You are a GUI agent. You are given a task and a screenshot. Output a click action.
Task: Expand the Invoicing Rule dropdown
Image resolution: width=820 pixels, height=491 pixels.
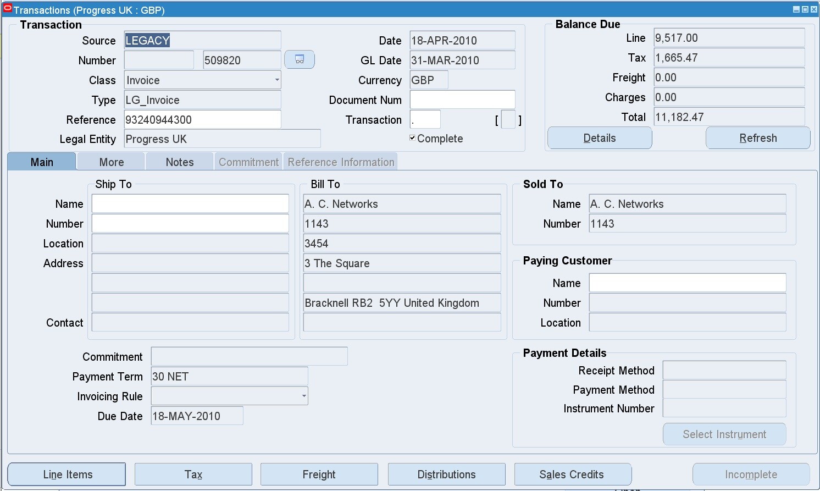(x=303, y=396)
